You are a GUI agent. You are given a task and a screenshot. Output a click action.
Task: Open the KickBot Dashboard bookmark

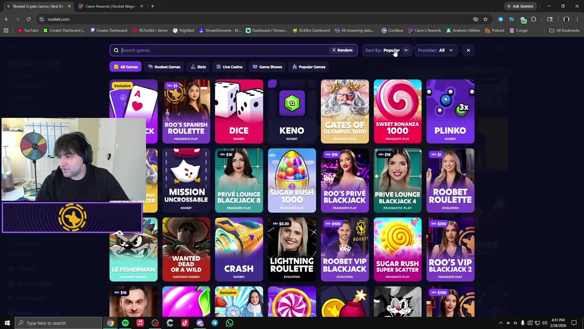click(x=311, y=31)
